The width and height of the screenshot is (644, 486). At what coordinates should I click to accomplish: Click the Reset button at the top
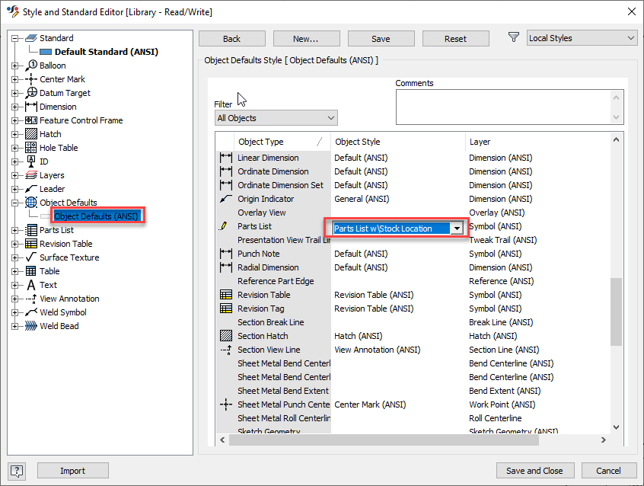click(x=455, y=38)
